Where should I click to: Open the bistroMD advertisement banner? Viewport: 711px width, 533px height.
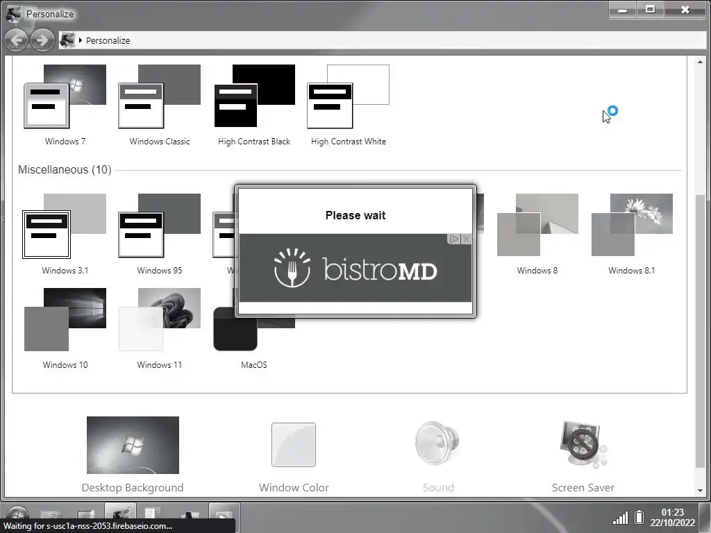355,268
